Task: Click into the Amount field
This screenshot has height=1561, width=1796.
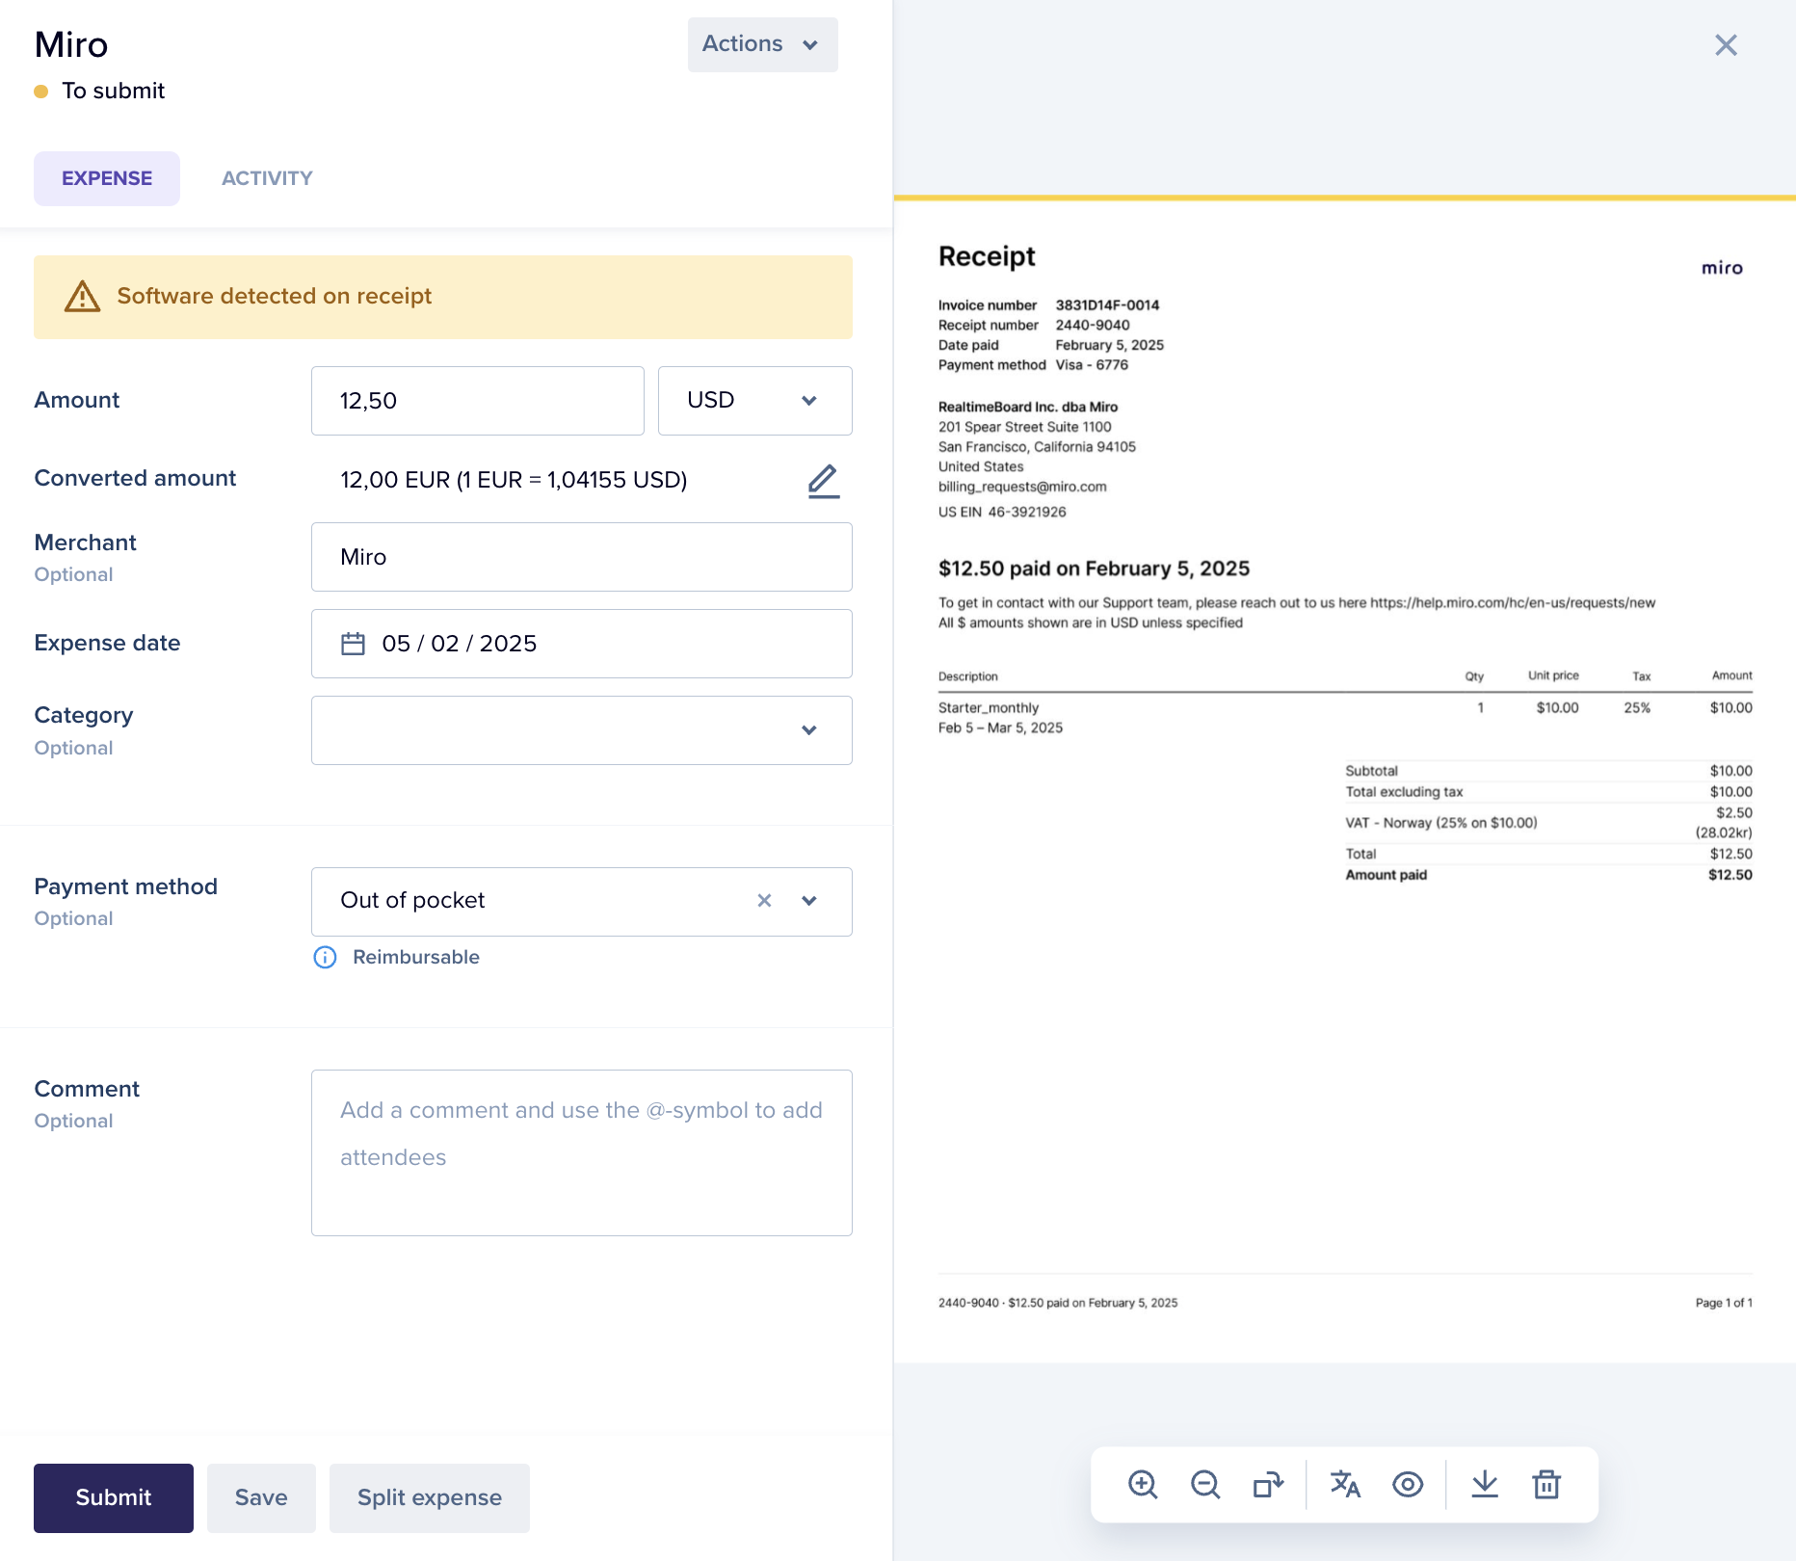Action: coord(477,401)
